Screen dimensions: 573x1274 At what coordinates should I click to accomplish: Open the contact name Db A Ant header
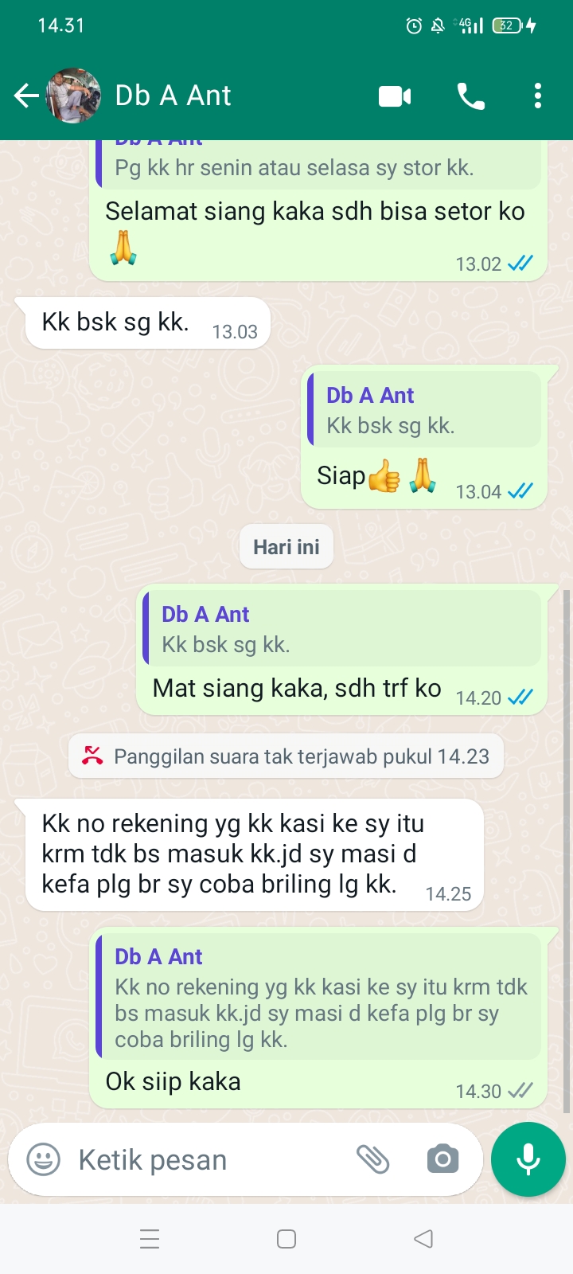173,96
